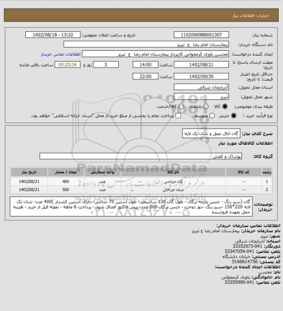
Task: Click the تعداد / مقدار column header
Action: click(66, 172)
